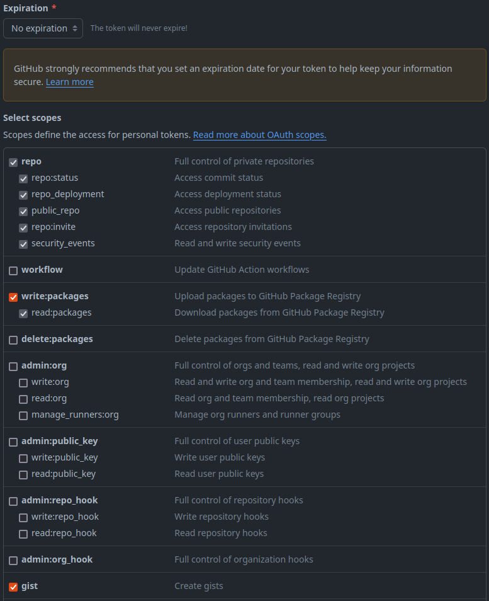Check the admin:org scope checkbox
The image size is (489, 601).
pyautogui.click(x=13, y=367)
